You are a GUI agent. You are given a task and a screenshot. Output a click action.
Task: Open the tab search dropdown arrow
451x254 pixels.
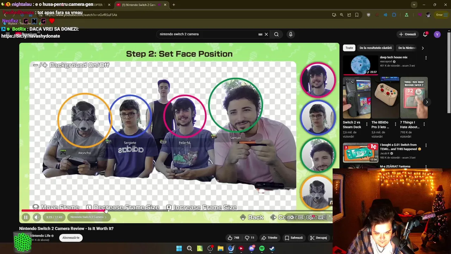click(414, 5)
